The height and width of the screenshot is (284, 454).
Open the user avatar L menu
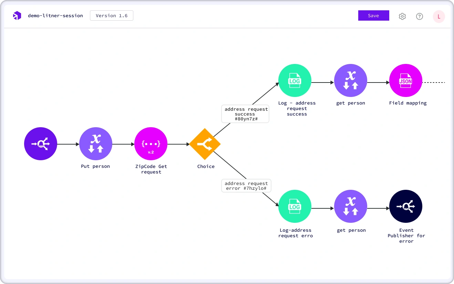439,16
